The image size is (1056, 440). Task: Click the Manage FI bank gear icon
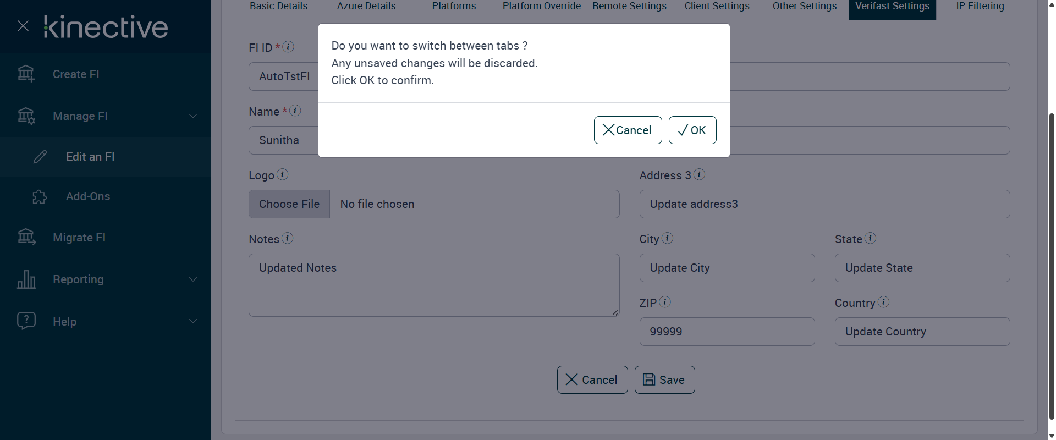coord(26,116)
